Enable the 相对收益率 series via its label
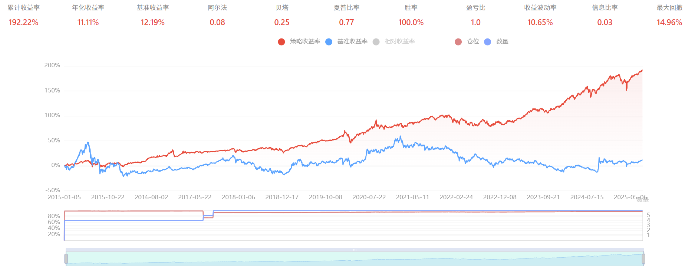Image resolution: width=685 pixels, height=274 pixels. (x=400, y=41)
